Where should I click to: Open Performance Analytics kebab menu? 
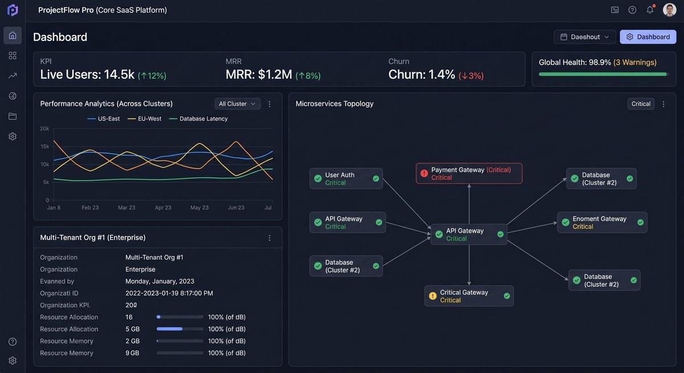pyautogui.click(x=270, y=104)
